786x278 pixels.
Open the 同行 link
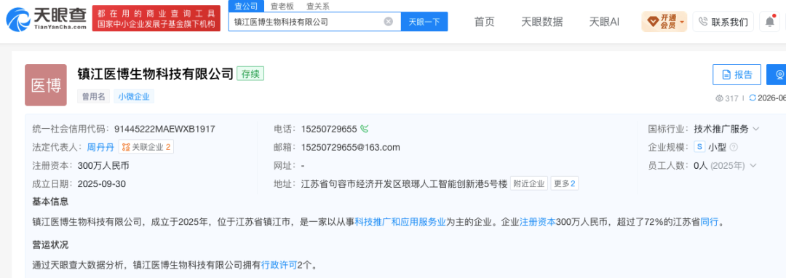(710, 221)
